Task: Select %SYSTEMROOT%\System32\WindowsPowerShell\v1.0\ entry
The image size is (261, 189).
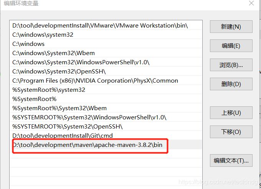Action: point(106,117)
